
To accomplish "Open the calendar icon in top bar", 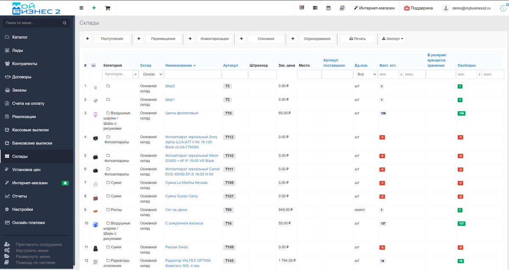I will (x=328, y=8).
